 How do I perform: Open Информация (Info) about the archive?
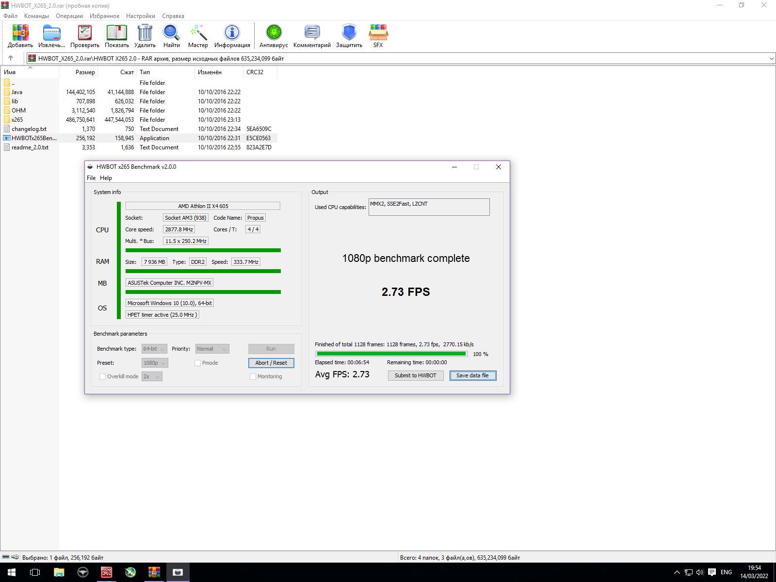(232, 36)
